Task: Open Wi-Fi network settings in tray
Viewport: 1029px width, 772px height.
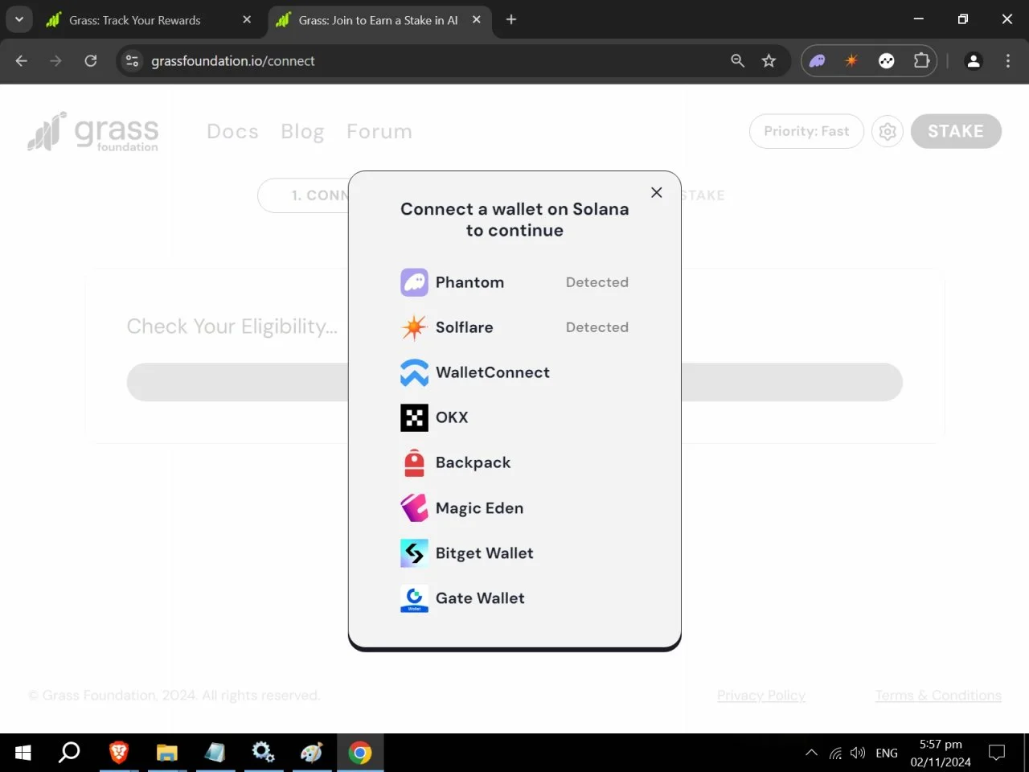Action: point(835,753)
